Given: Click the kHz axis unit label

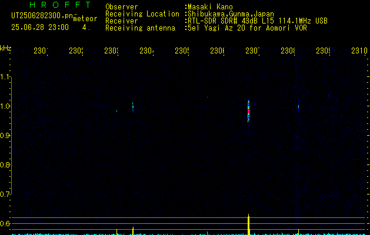Looking at the screenshot, I should [5, 48].
